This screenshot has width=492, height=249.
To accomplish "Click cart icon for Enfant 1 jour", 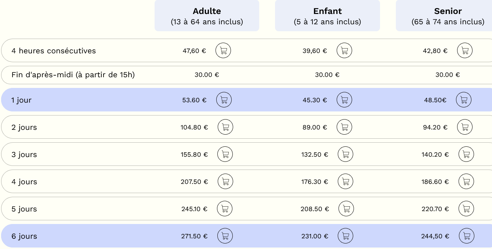I will click(x=344, y=100).
